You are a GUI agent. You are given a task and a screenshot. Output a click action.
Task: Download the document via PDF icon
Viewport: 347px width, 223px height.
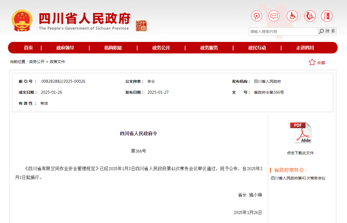point(300,132)
